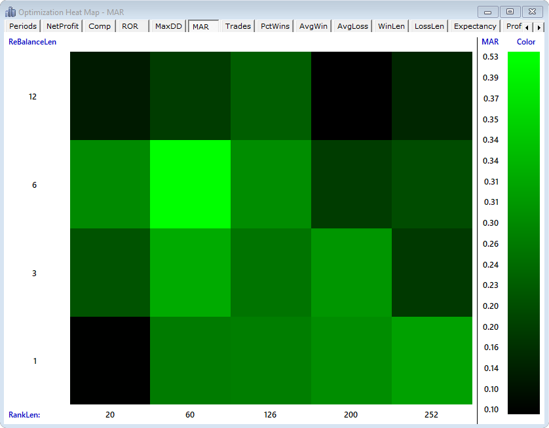Click the black cell at RankLen 20, ReBalanceLen 1
The width and height of the screenshot is (549, 428).
pyautogui.click(x=110, y=361)
